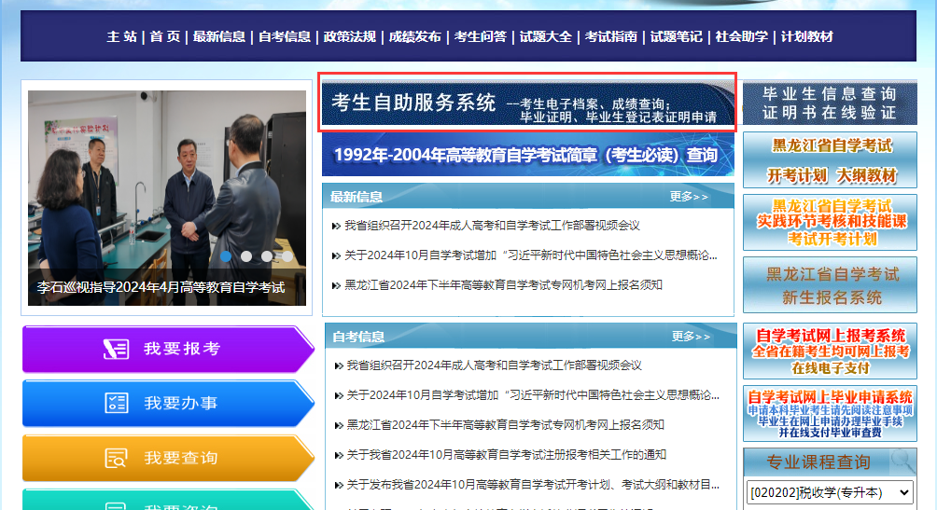The width and height of the screenshot is (937, 510).
Task: Open 考试指南 from the top navigation
Action: point(610,36)
